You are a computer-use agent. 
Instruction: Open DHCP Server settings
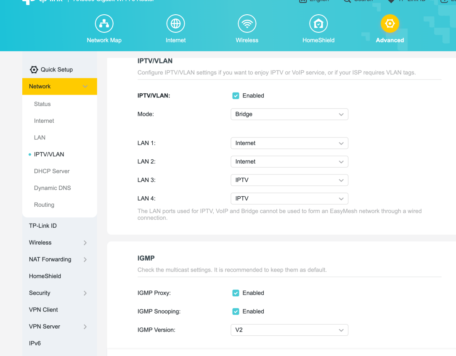[x=52, y=171]
